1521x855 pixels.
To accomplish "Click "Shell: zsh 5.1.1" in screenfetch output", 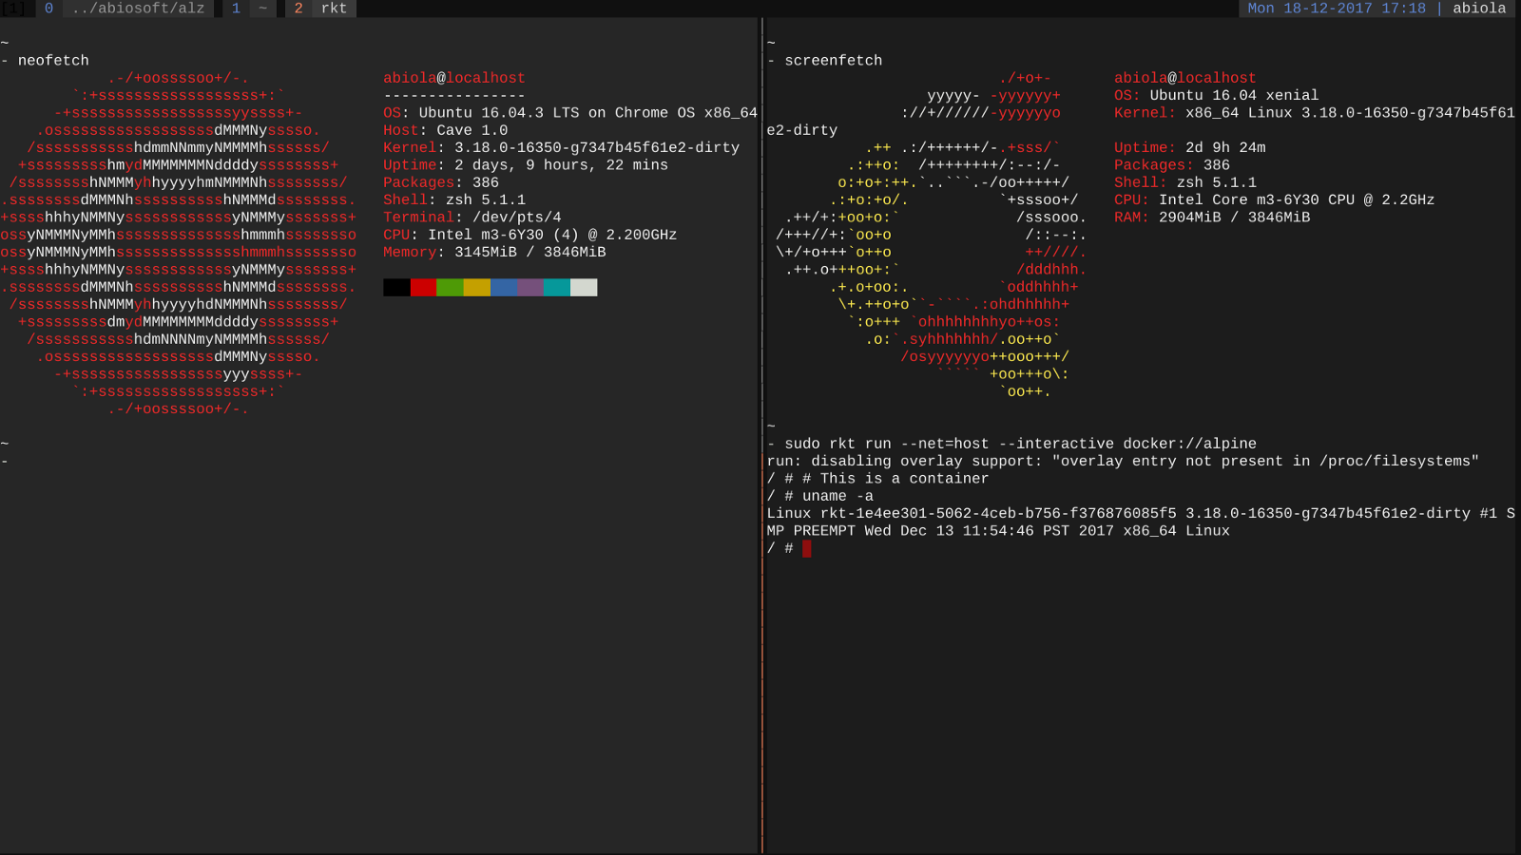I will [x=1185, y=182].
